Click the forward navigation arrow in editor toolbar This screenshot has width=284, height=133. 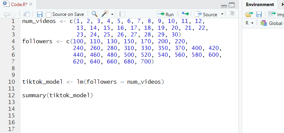pos(13,14)
